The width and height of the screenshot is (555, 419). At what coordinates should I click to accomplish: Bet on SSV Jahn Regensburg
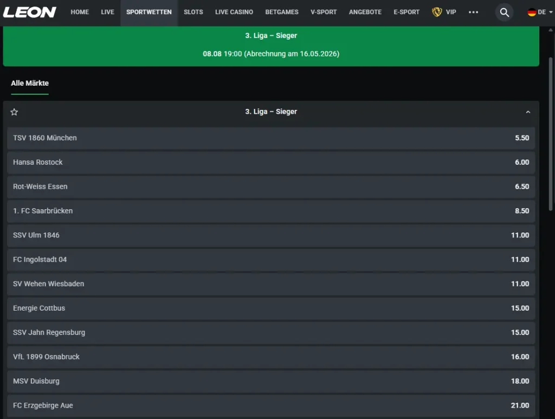point(271,333)
